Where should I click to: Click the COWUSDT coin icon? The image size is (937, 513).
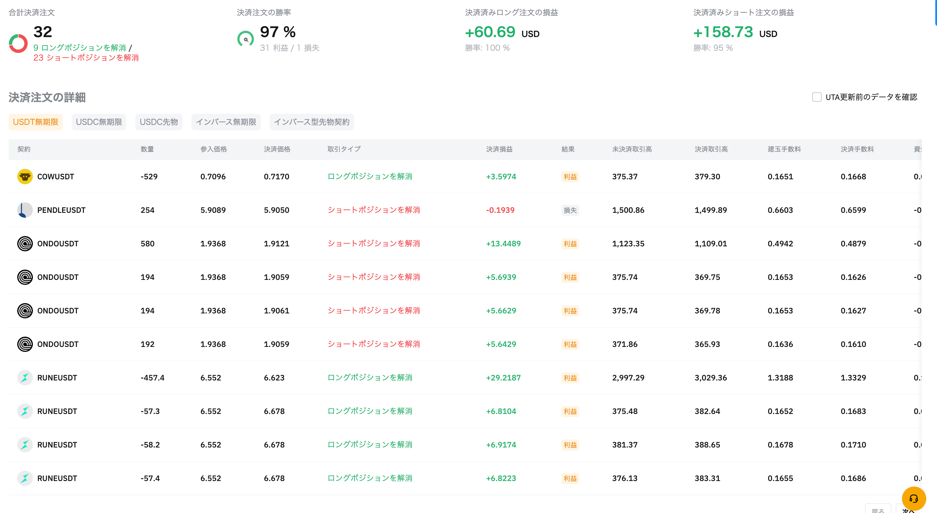[x=25, y=177]
